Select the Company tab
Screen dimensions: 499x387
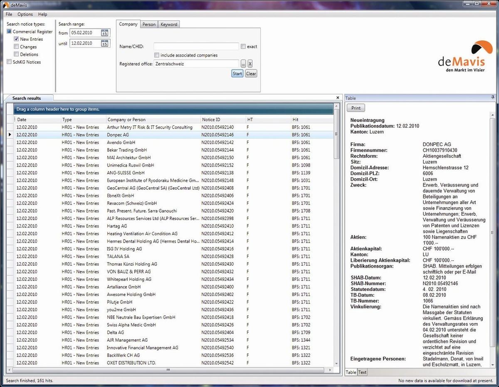tap(128, 24)
